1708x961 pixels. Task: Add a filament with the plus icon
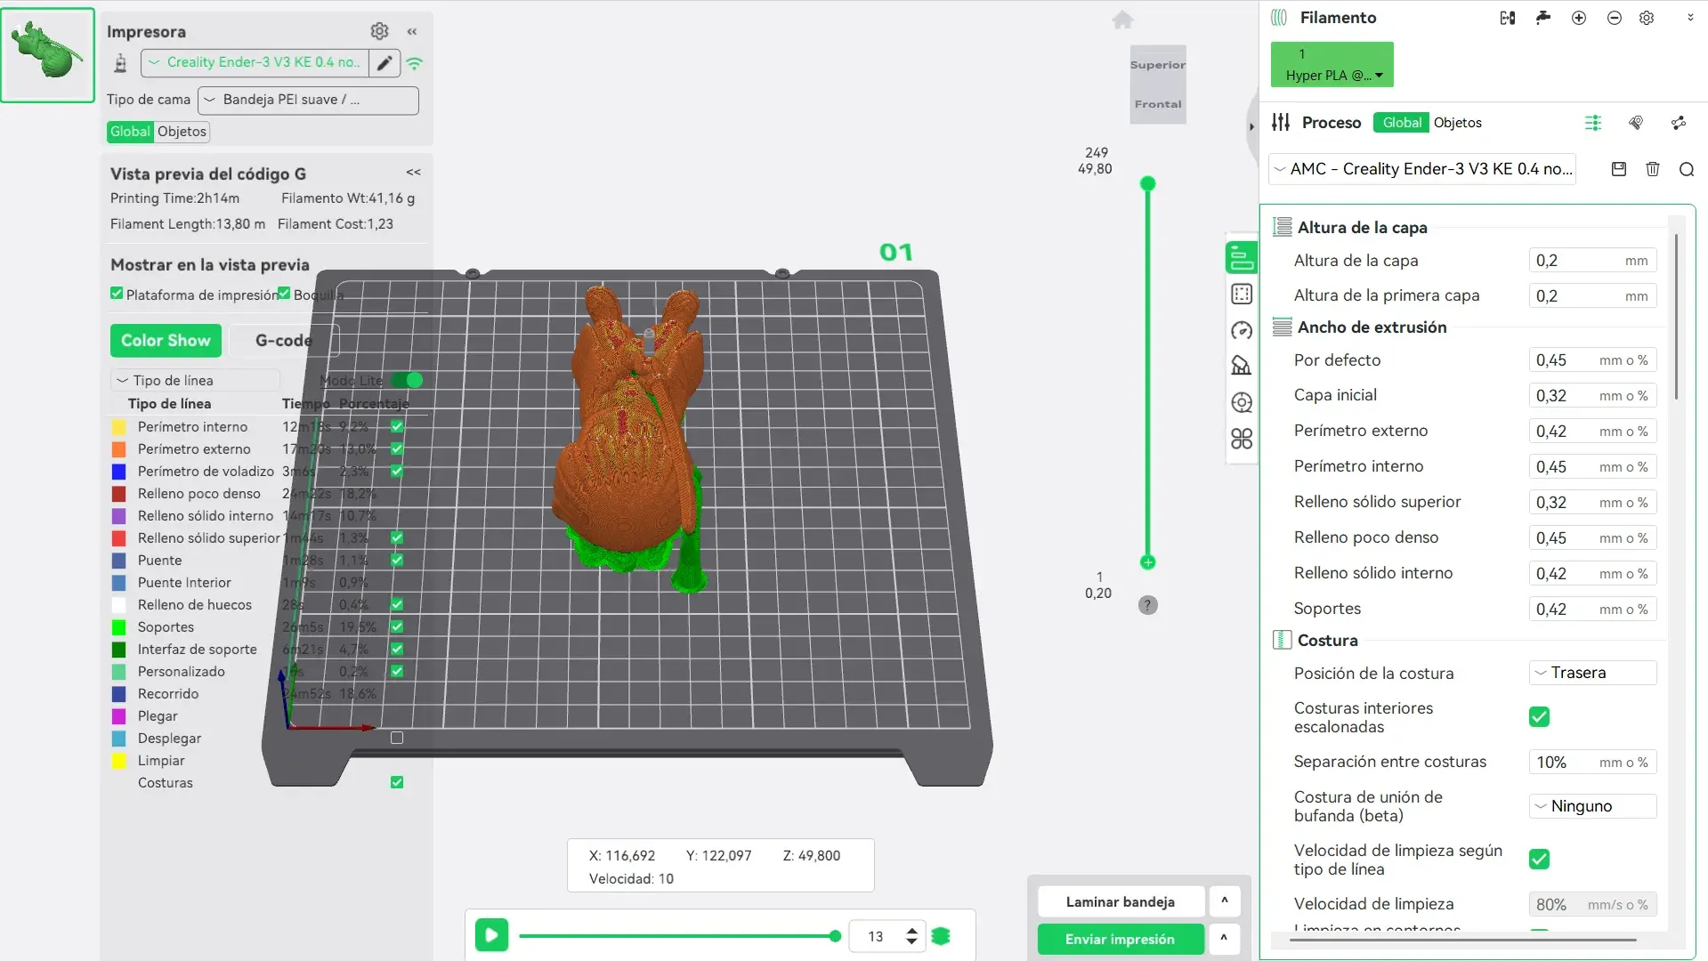click(x=1579, y=18)
